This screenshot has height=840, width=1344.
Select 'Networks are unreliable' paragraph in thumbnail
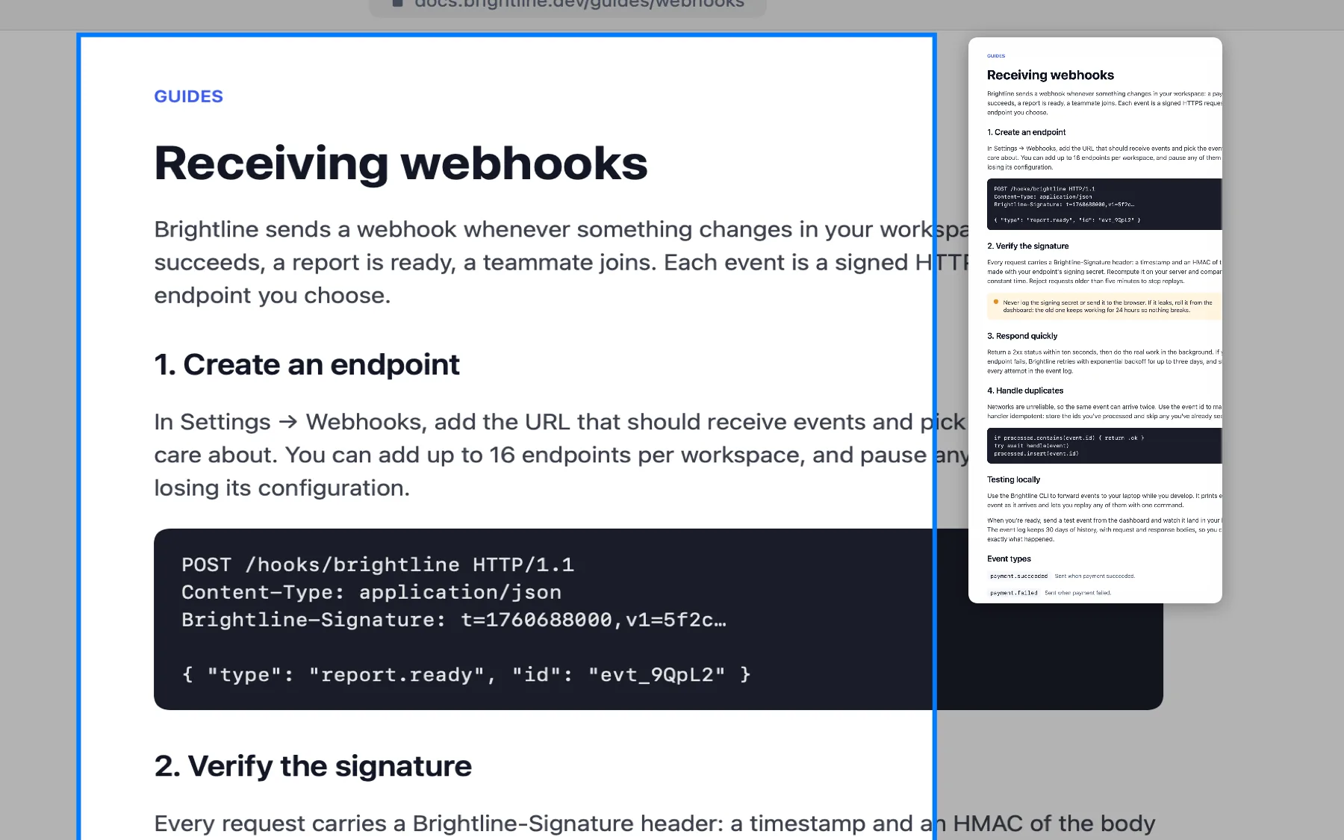click(x=1104, y=411)
